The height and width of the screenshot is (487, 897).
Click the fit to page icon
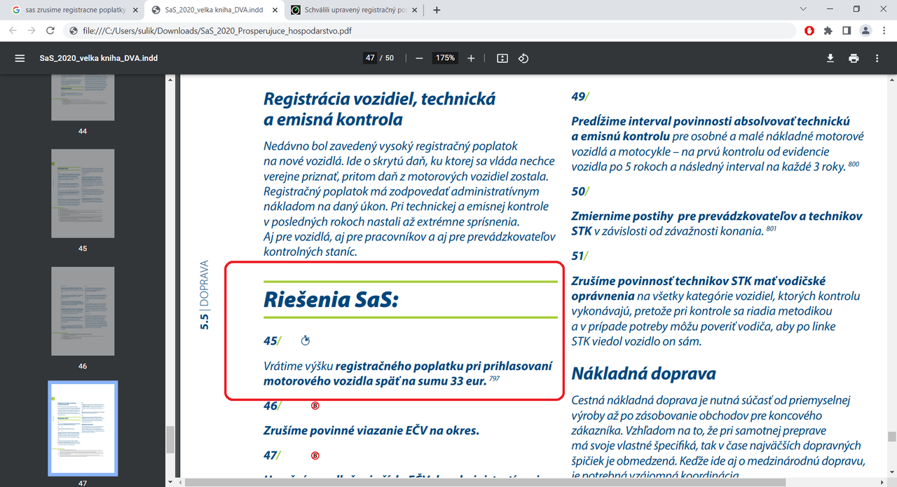pos(502,58)
